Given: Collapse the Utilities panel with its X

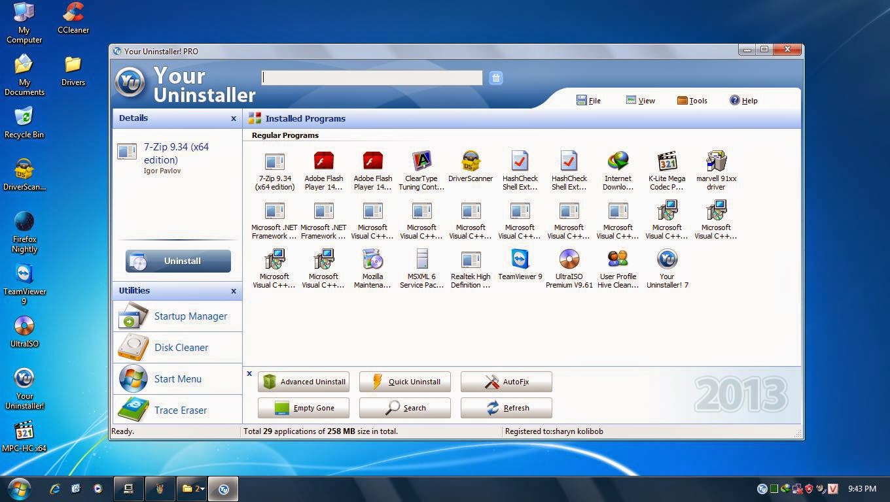Looking at the screenshot, I should (234, 291).
